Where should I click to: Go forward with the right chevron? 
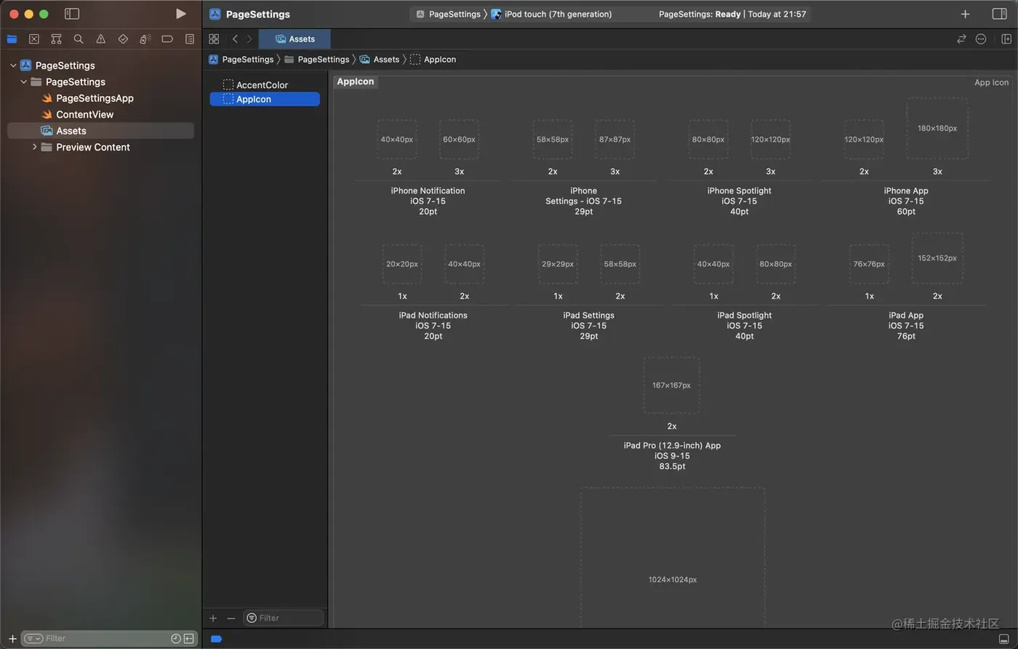point(249,39)
